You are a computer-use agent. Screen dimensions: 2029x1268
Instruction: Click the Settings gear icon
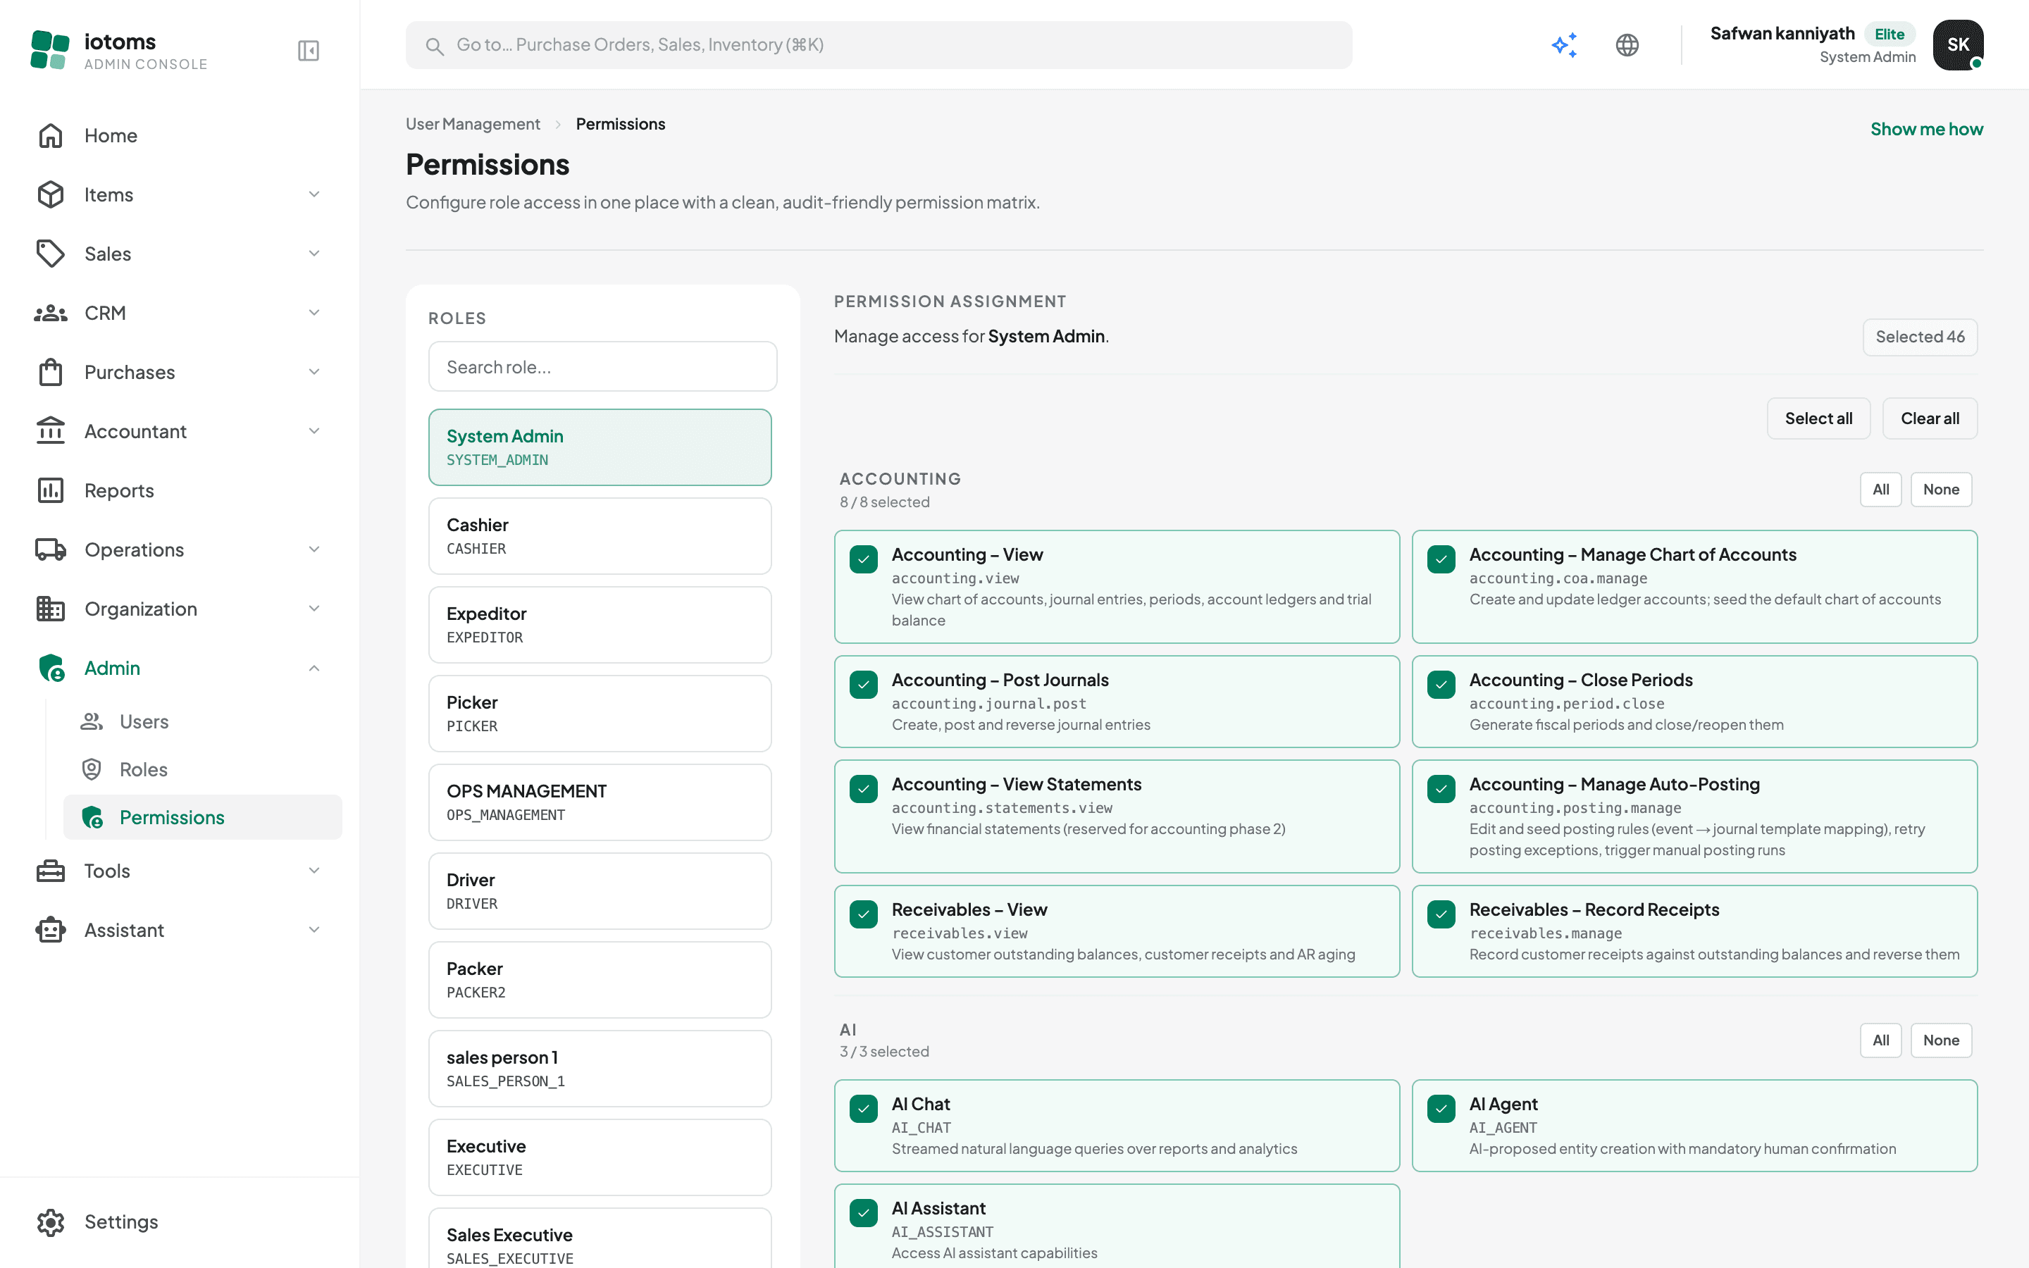point(50,1222)
